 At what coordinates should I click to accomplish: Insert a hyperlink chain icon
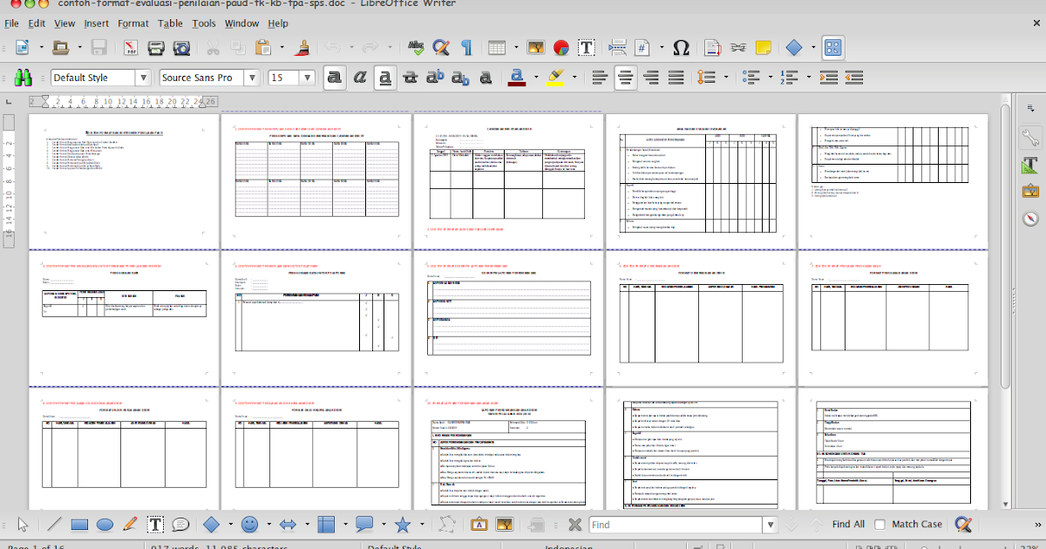click(738, 47)
